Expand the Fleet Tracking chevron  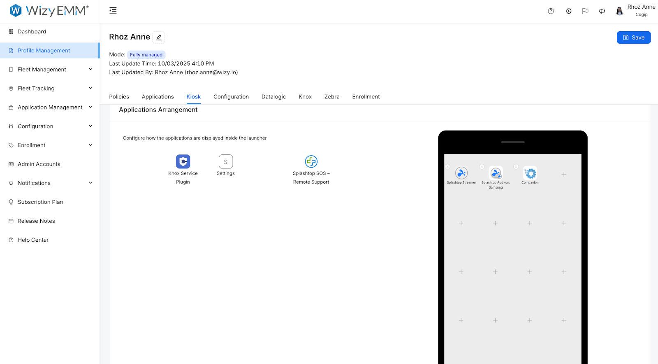click(90, 88)
